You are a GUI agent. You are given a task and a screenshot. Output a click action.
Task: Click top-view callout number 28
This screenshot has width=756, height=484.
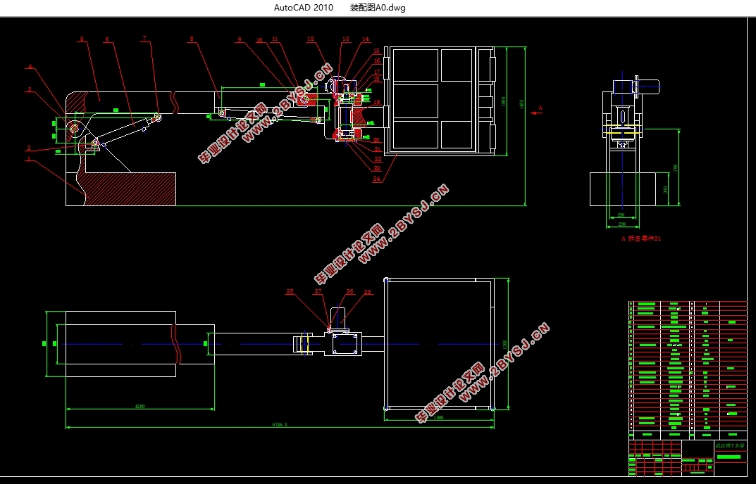click(290, 291)
